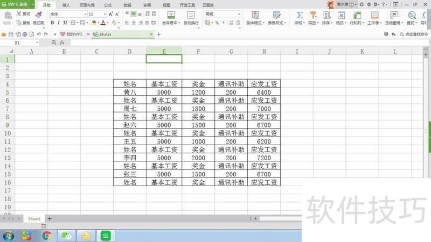This screenshot has width=431, height=242.
Task: Click the Format Painter (格式刷) icon
Action: [38, 15]
